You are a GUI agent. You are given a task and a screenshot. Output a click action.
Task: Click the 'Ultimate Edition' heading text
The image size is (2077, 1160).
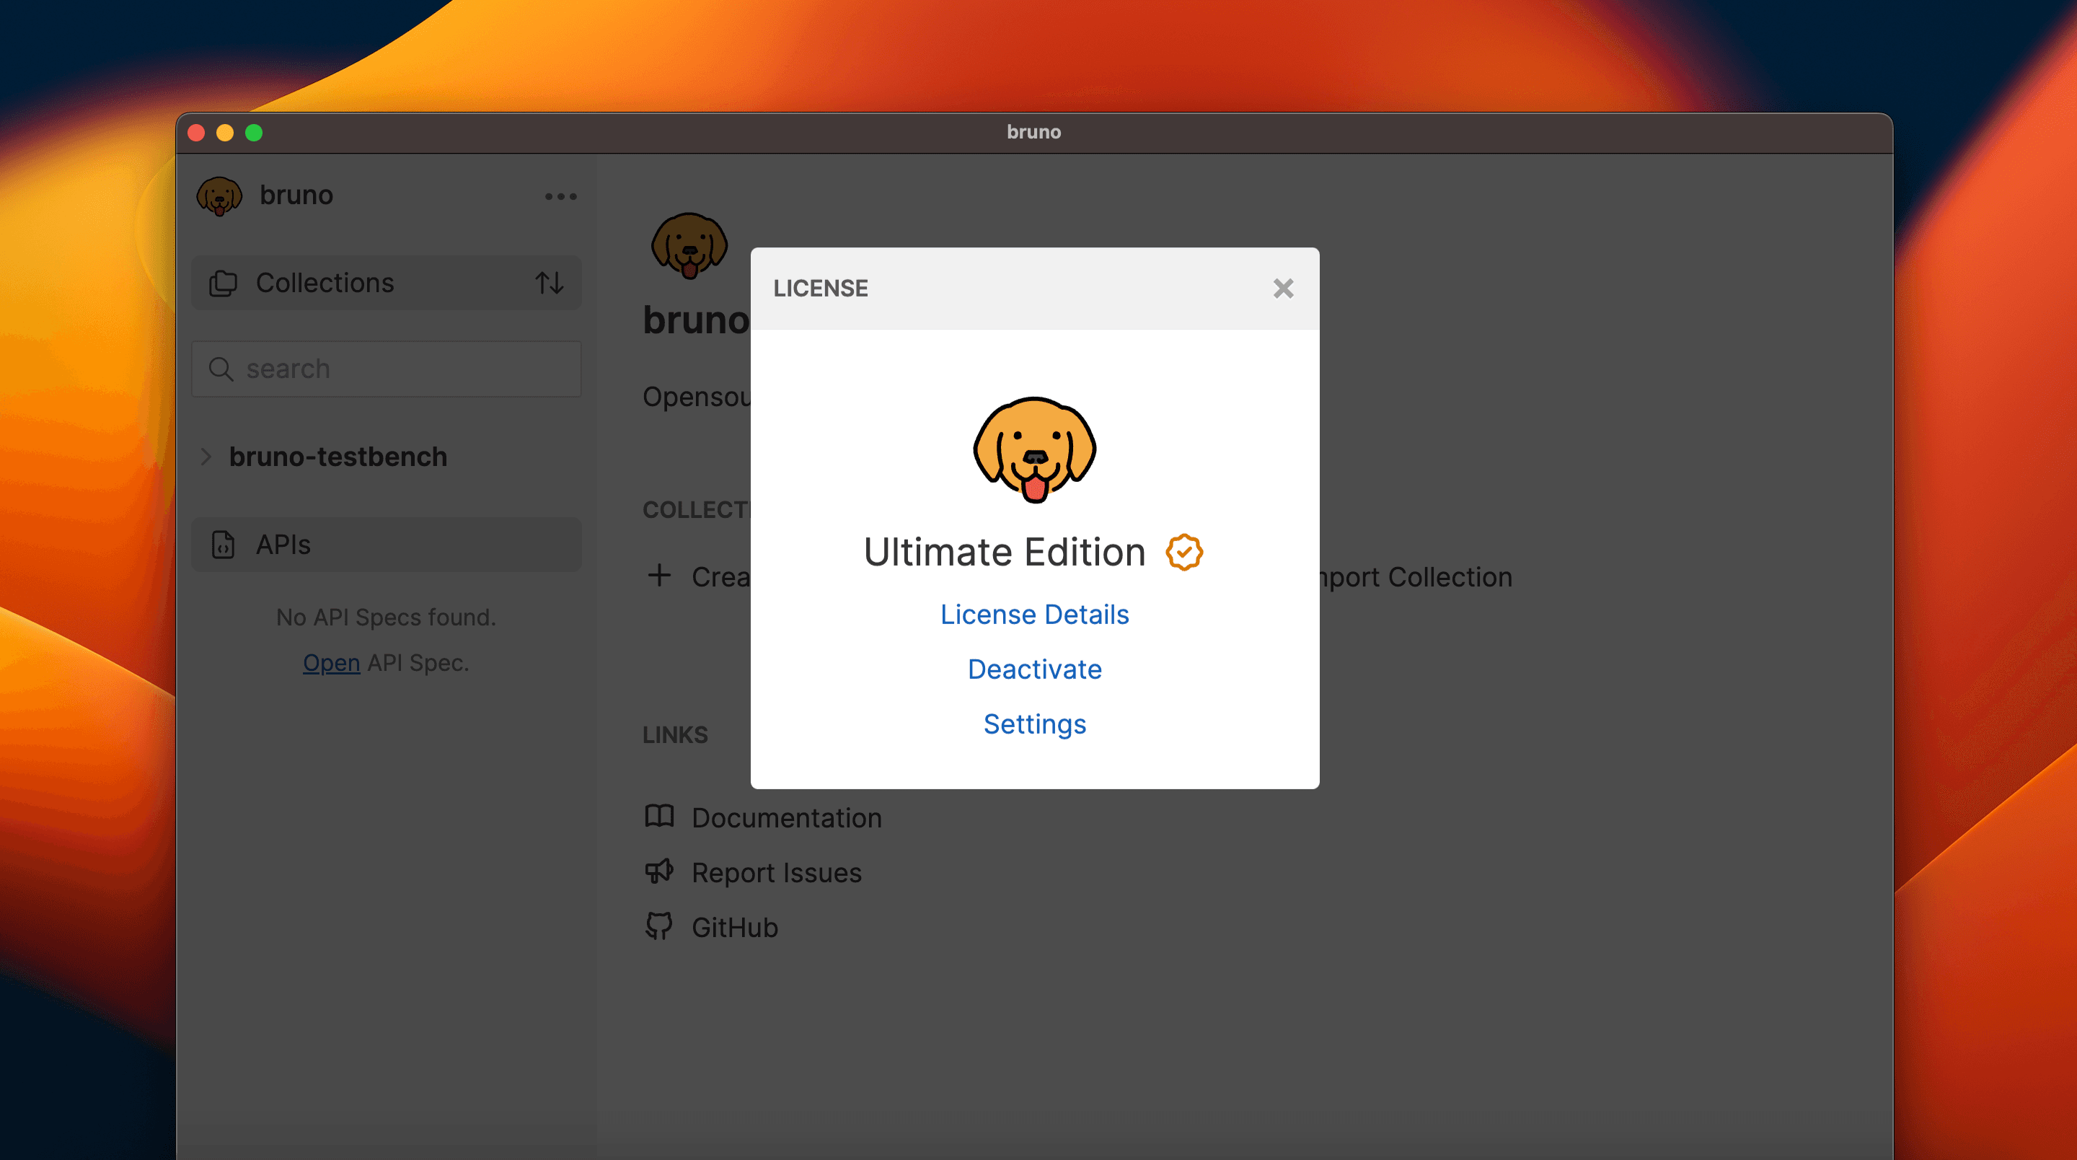coord(1004,553)
